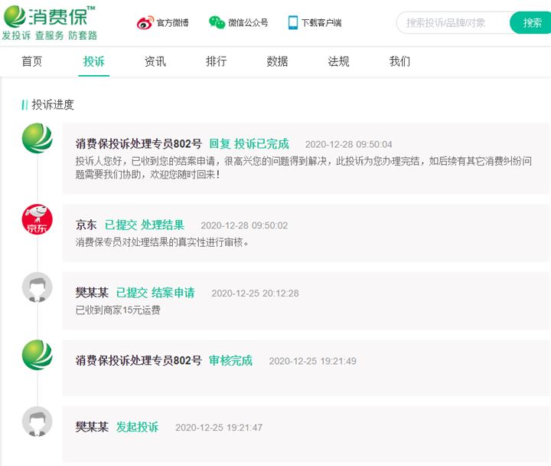Click timestamp 2020-12-28 09:50:04
Image resolution: width=551 pixels, height=466 pixels.
pos(349,144)
